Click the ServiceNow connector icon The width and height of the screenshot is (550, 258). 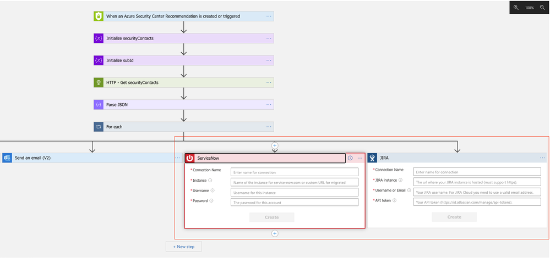(x=190, y=158)
